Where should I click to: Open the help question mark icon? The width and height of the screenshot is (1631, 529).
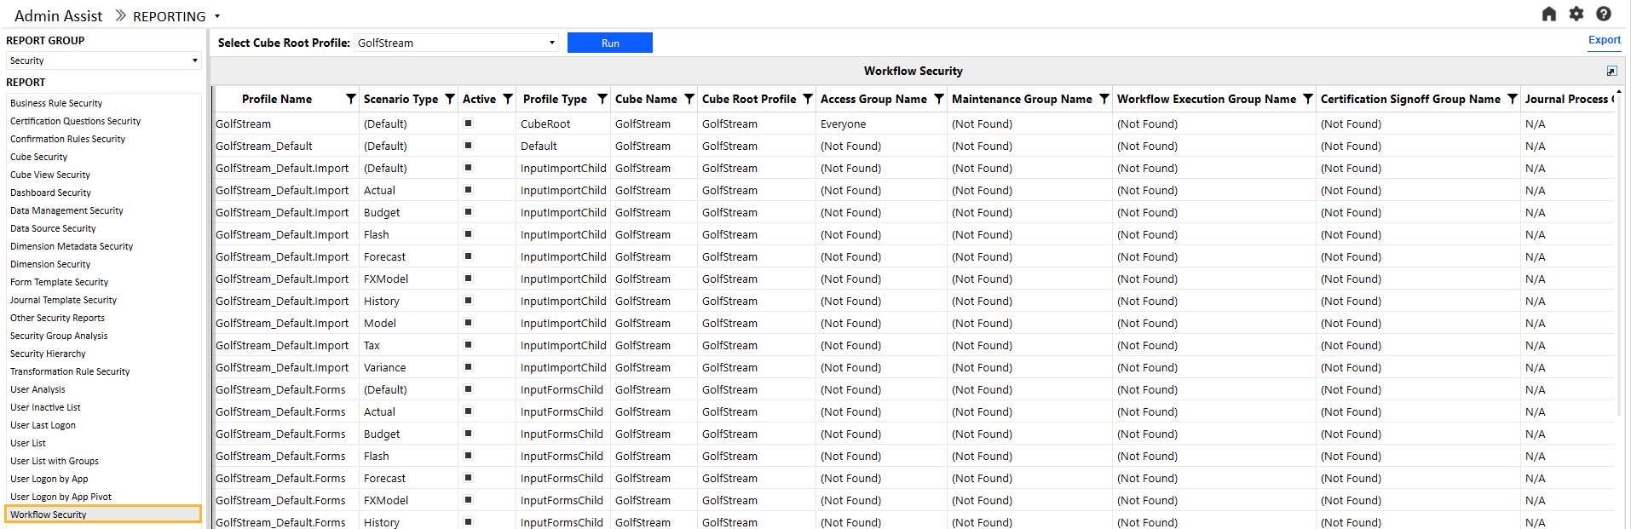click(x=1604, y=14)
